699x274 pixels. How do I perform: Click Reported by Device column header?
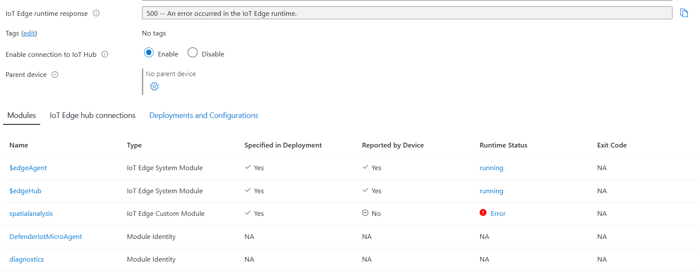tap(393, 145)
